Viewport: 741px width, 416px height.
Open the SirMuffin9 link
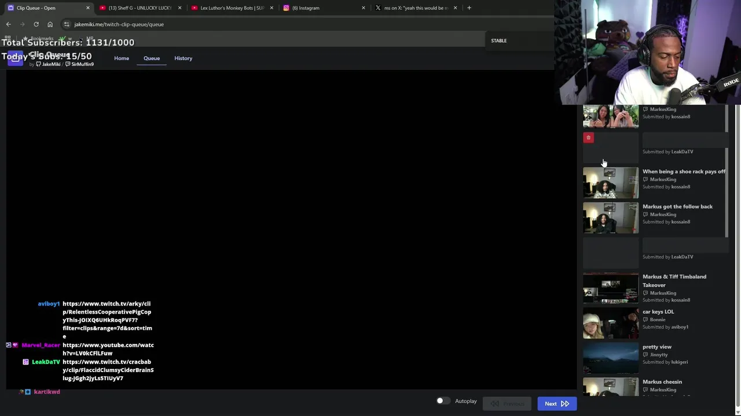(x=79, y=64)
